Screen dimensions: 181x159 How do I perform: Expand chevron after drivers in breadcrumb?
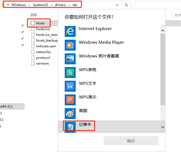[x=69, y=5]
